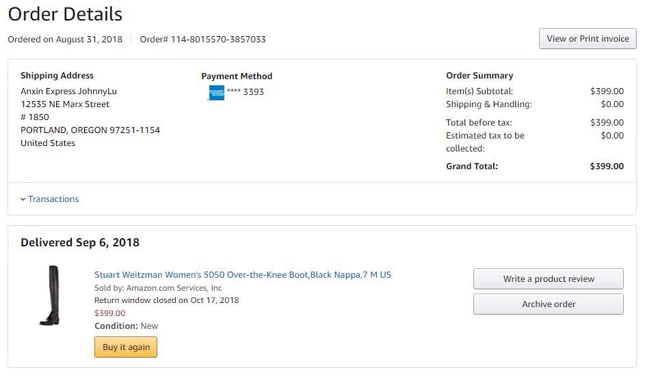Click the card number ending 3393
This screenshot has height=376, width=645.
pyautogui.click(x=245, y=92)
